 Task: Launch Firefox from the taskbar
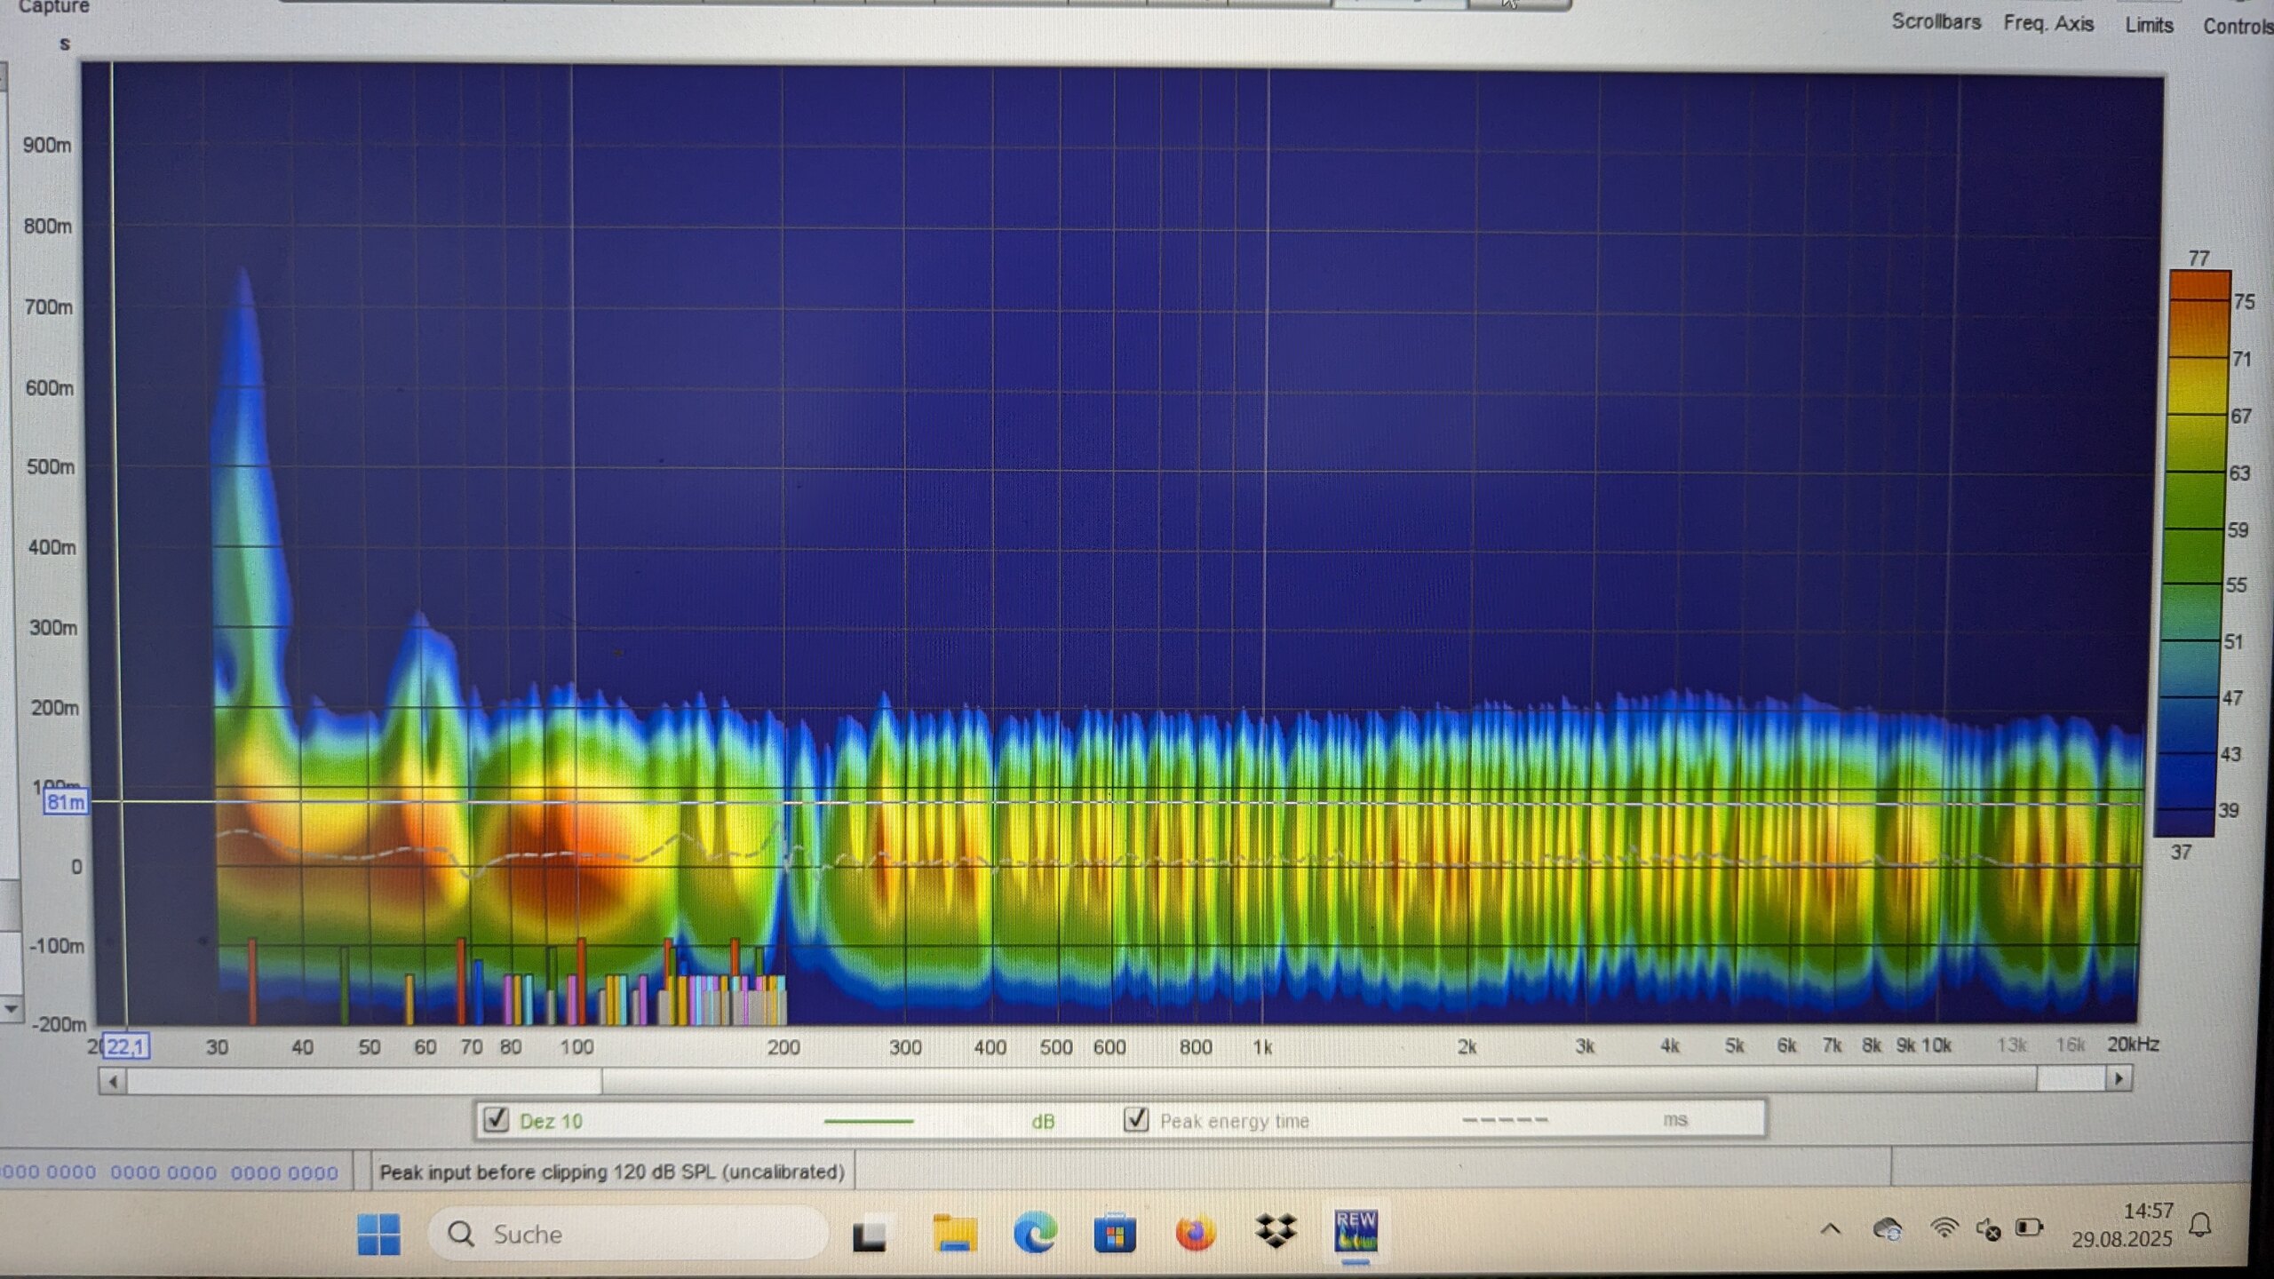(1195, 1234)
